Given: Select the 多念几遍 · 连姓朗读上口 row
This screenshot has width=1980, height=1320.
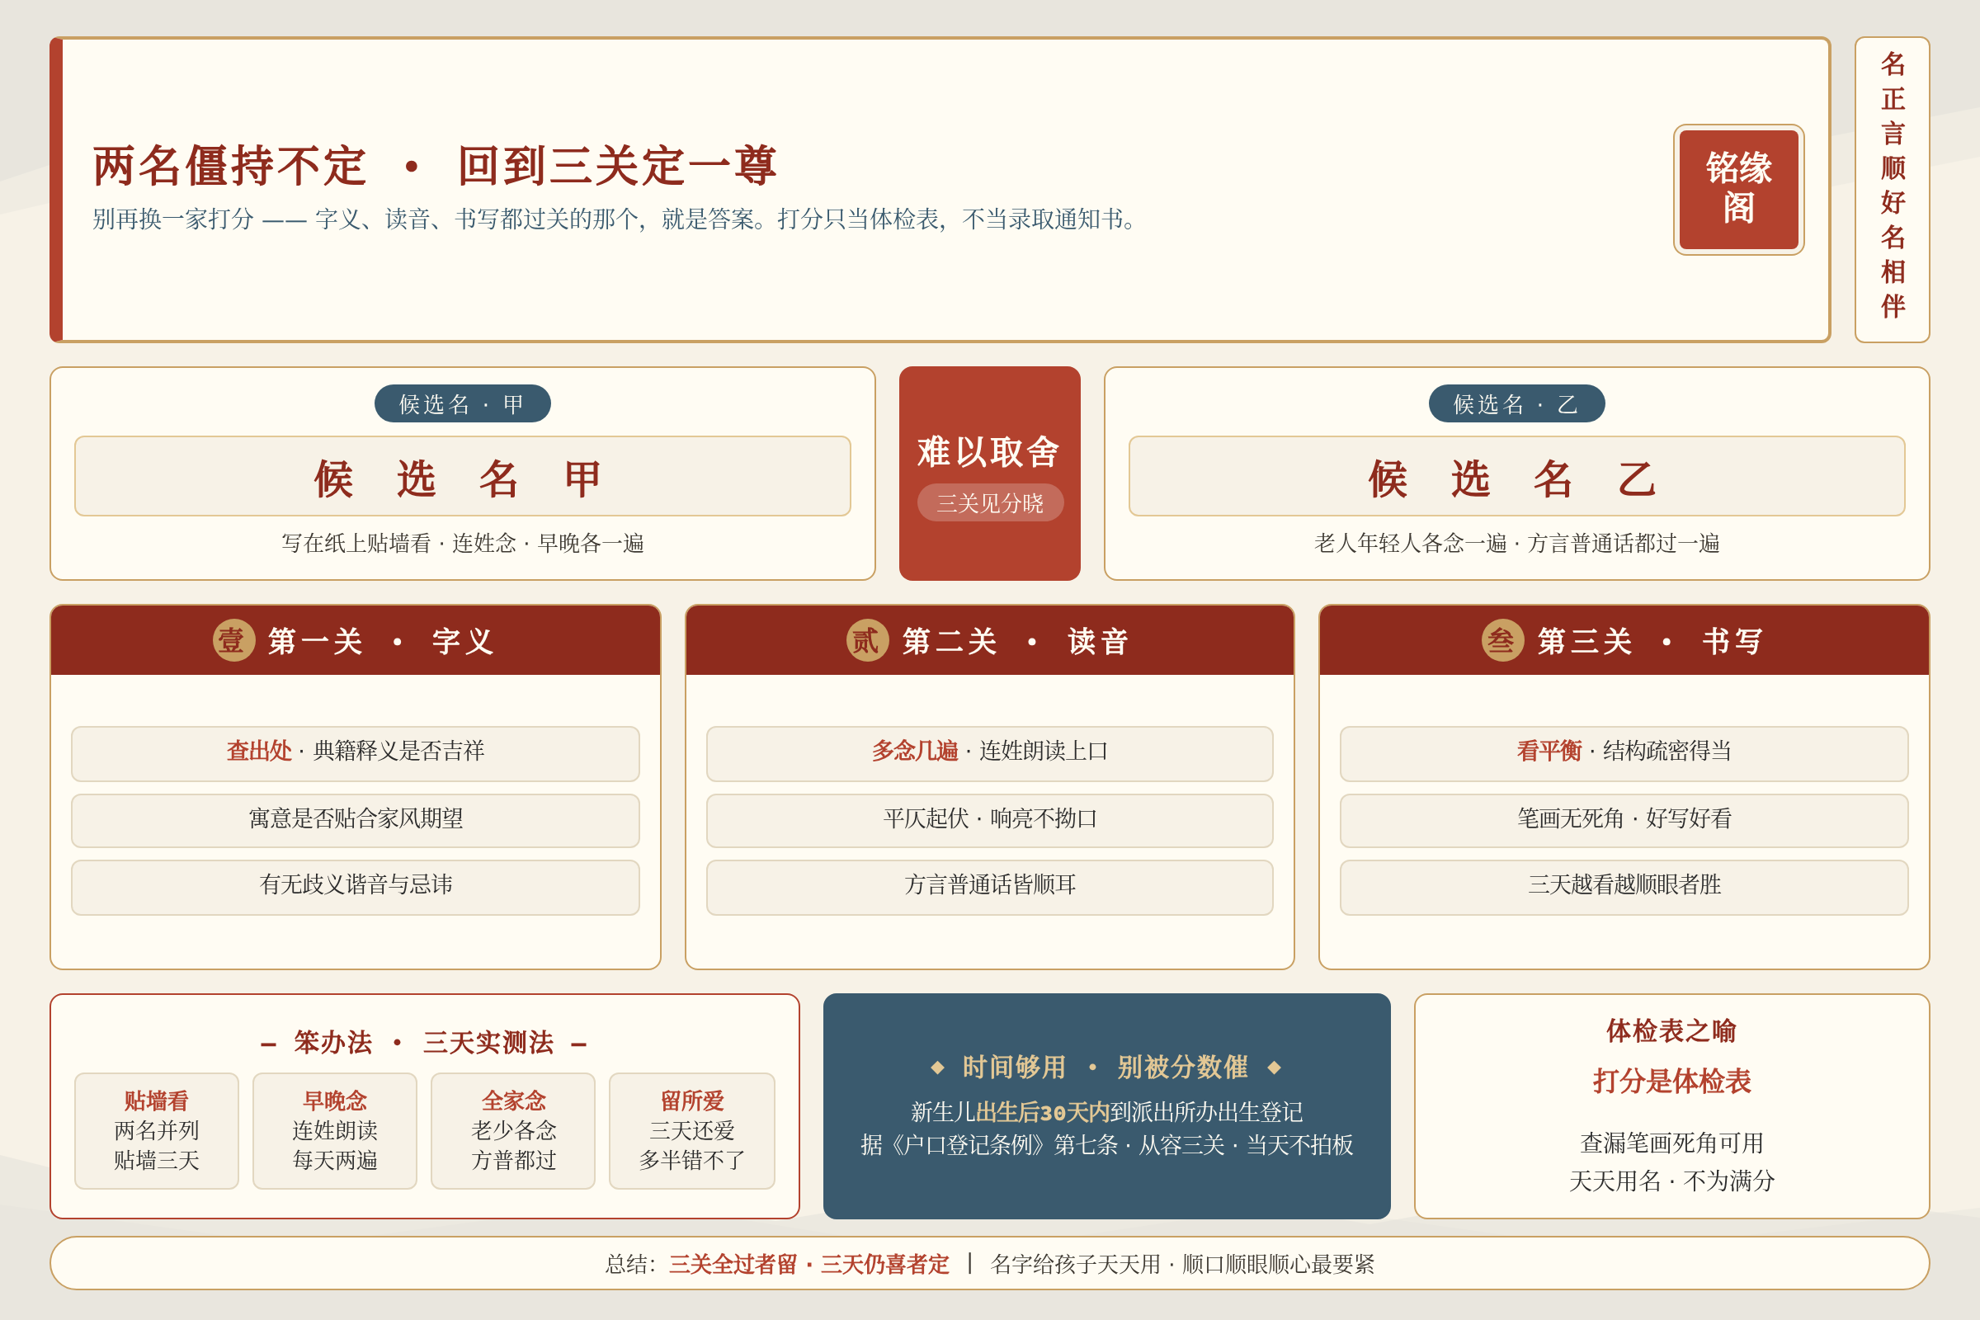Looking at the screenshot, I should click(x=989, y=753).
